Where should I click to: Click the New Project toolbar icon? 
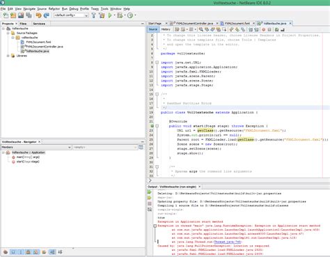click(13, 15)
